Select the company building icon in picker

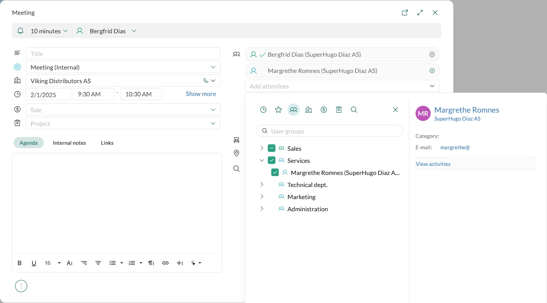[309, 110]
